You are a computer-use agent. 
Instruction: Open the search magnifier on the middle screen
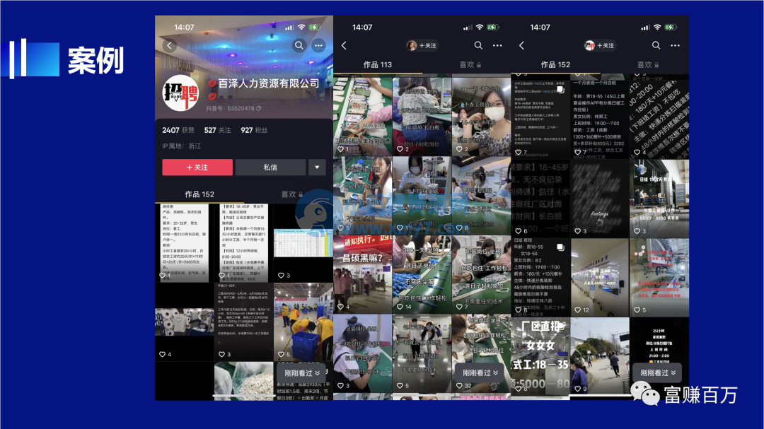pos(477,45)
